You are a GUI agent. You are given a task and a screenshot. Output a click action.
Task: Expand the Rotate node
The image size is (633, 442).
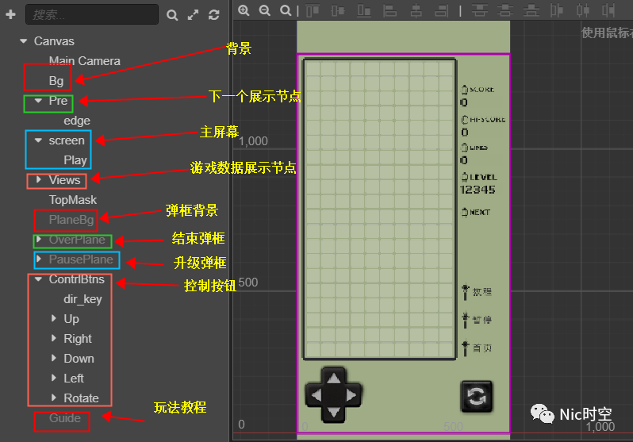click(54, 398)
